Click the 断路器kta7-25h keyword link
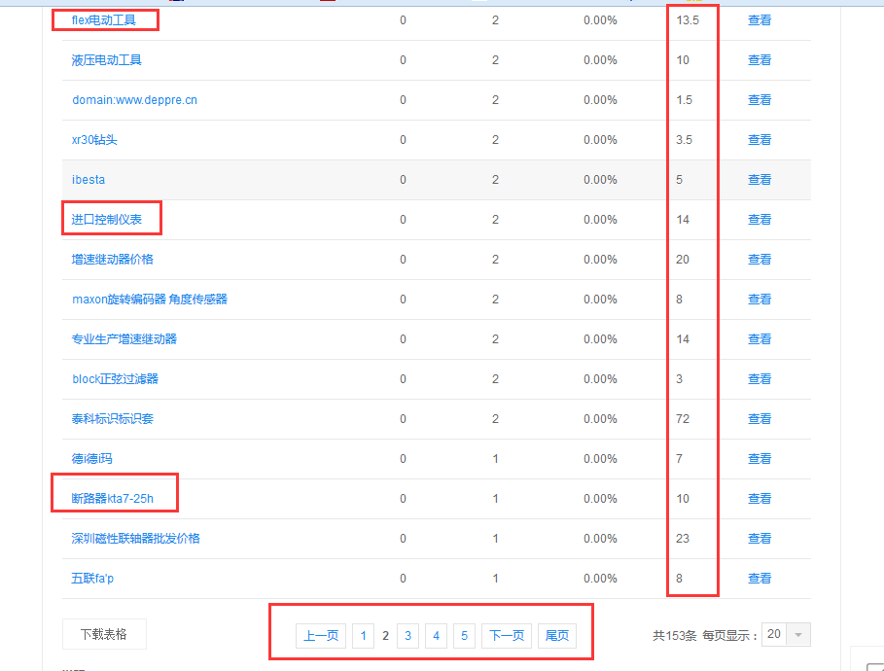 tap(113, 499)
